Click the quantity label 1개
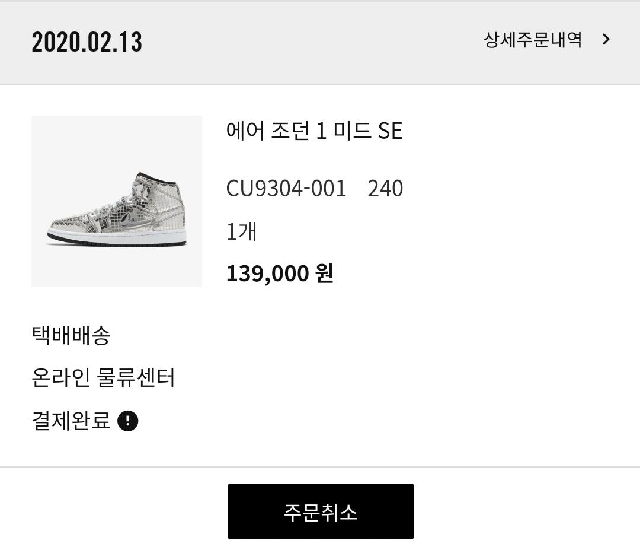Screen dimensions: 640x550 tap(241, 231)
